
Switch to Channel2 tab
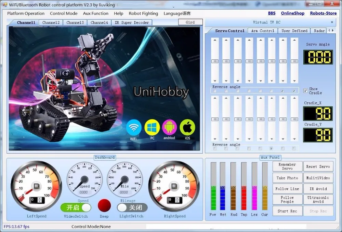click(x=51, y=23)
